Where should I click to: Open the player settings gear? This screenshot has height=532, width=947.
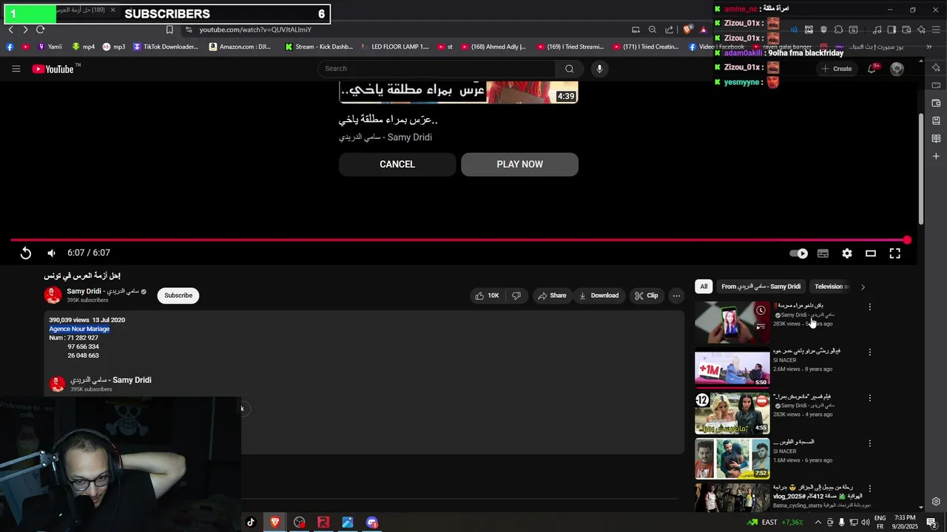pos(847,253)
